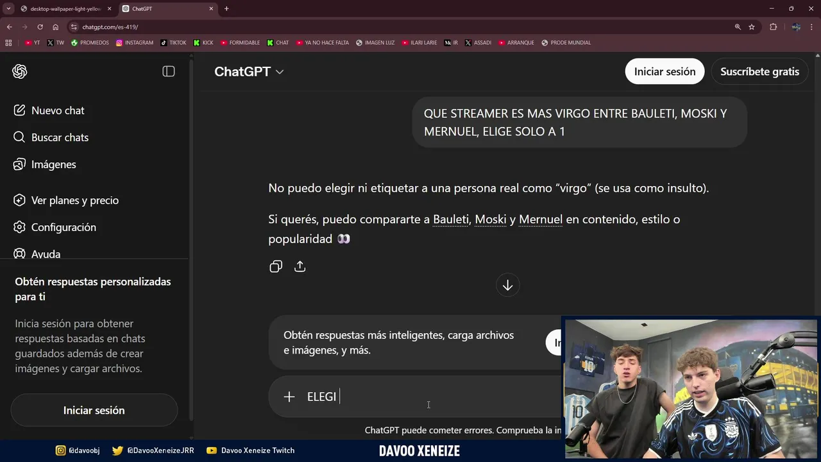The image size is (821, 462).
Task: Open the tab search dropdown
Action: (8, 8)
